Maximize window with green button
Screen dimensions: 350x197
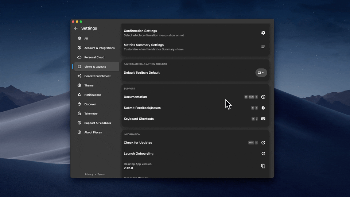[x=81, y=22]
